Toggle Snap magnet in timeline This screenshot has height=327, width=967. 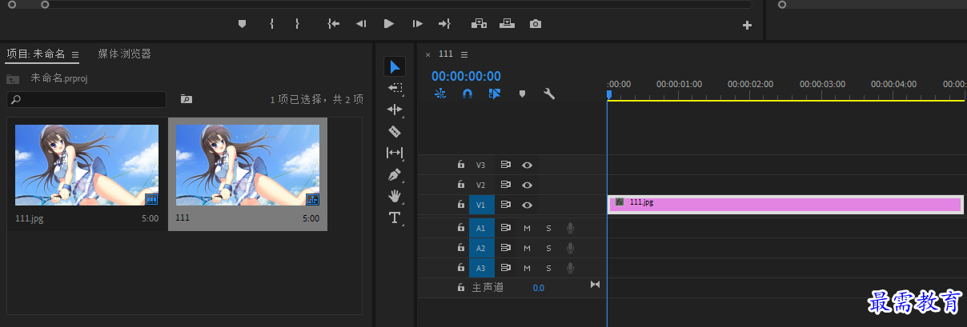pos(467,94)
